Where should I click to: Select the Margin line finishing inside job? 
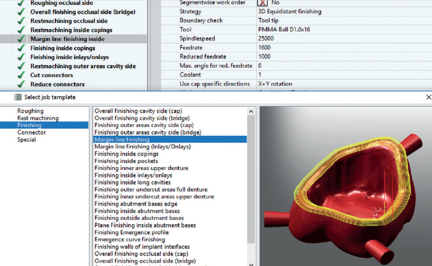(x=67, y=39)
